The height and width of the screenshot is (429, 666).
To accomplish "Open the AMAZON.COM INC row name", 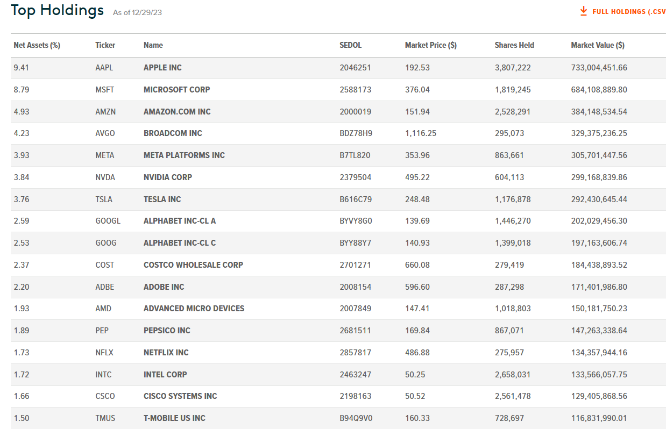I will coord(177,112).
